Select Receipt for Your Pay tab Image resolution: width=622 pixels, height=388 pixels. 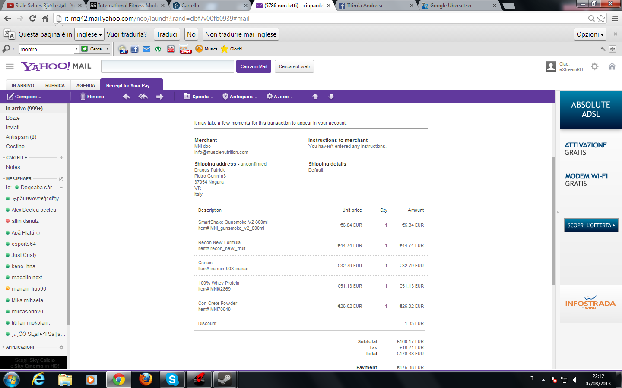point(131,85)
